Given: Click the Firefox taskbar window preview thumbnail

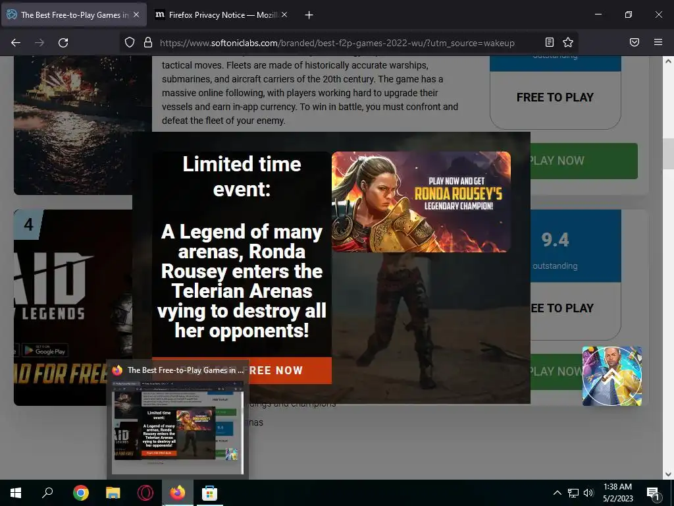Looking at the screenshot, I should (178, 427).
